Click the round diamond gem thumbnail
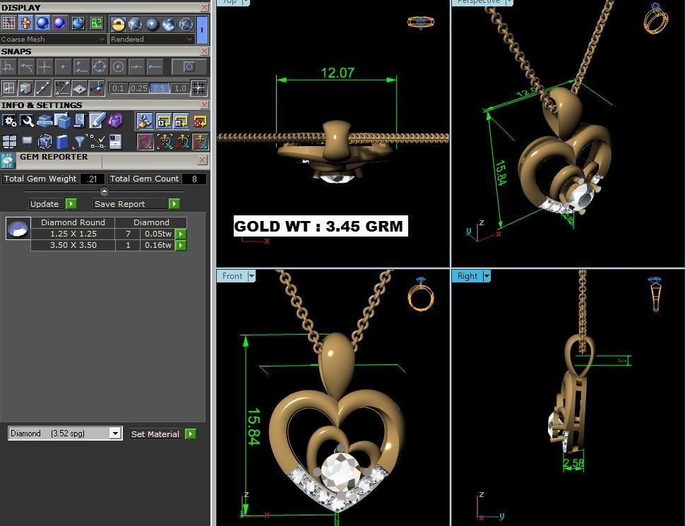The height and width of the screenshot is (526, 685). tap(18, 228)
